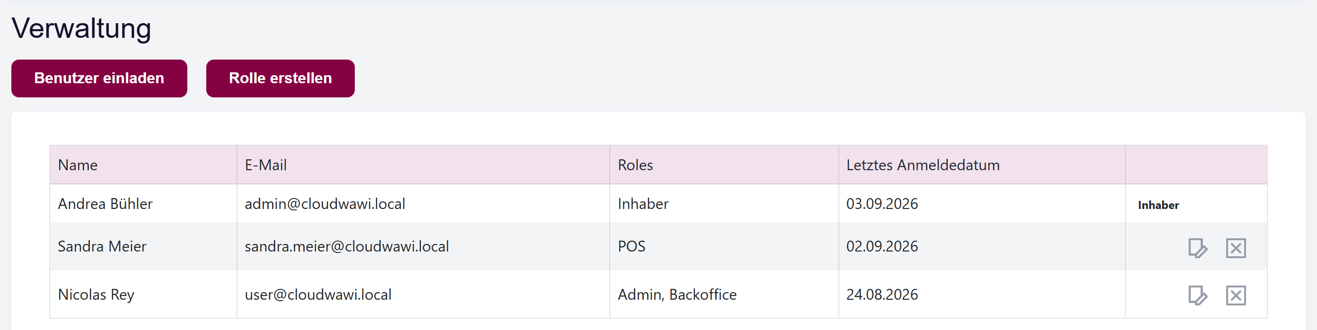Edit user Nicolas Rey
This screenshot has width=1317, height=330.
point(1197,295)
